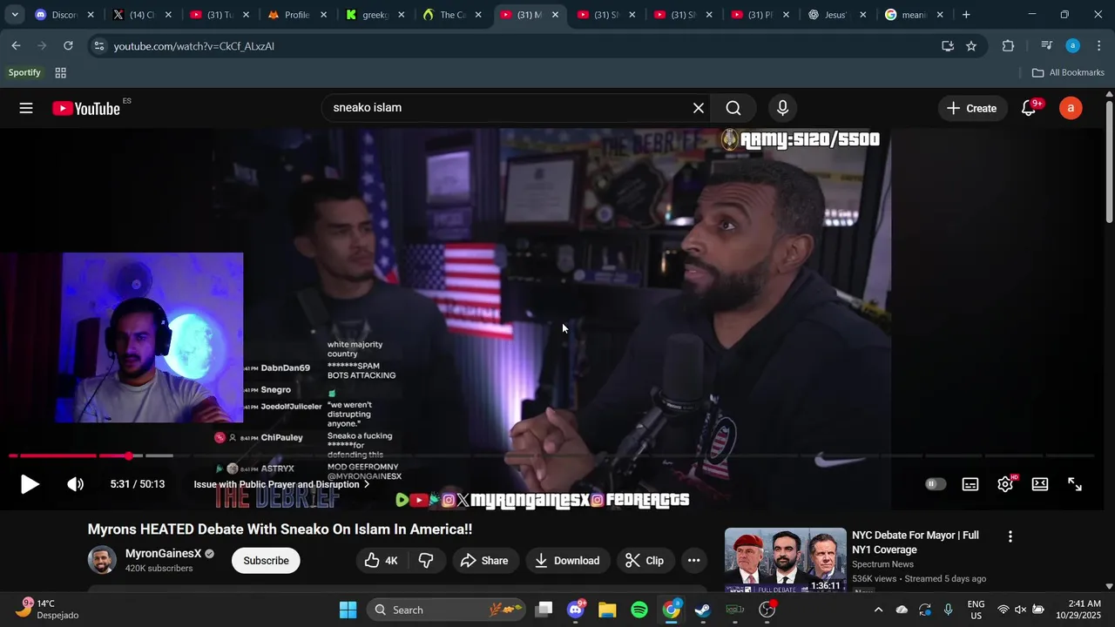Open the YouTube account avatar menu
Screen dimensions: 1115x627
pos(1071,108)
